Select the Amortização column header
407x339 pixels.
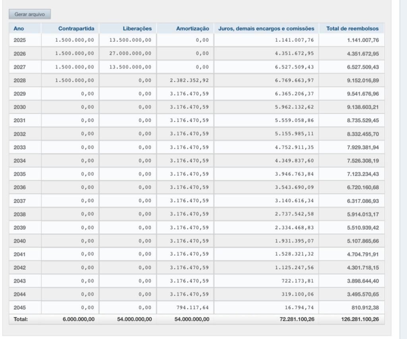[x=192, y=29]
